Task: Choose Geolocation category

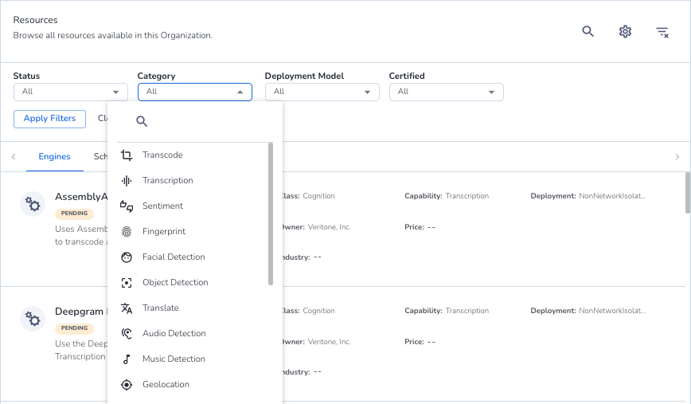Action: 192,385
